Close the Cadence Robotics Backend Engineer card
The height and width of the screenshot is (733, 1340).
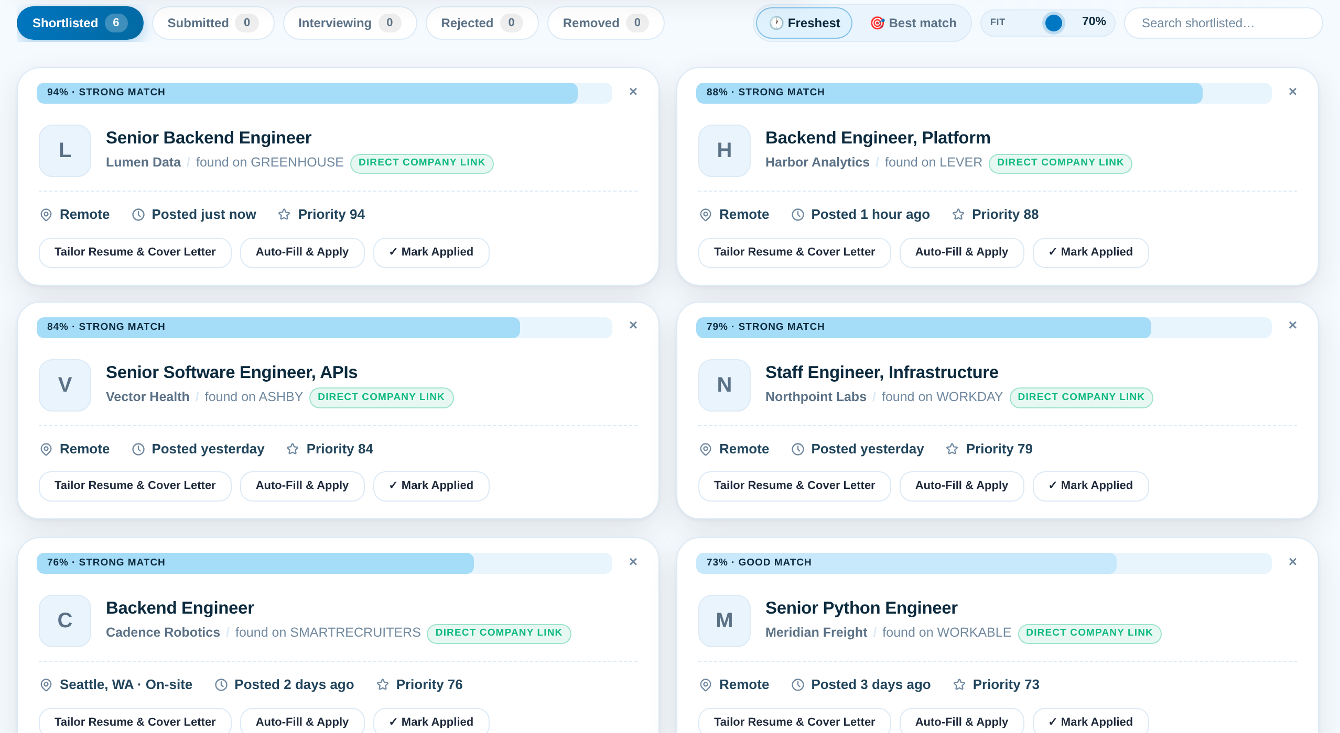click(x=633, y=562)
